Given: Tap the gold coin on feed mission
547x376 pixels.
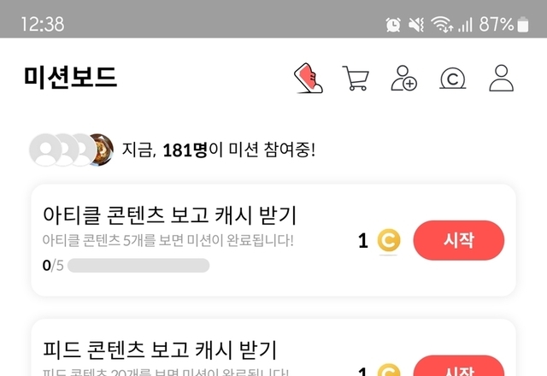Looking at the screenshot, I should [389, 370].
